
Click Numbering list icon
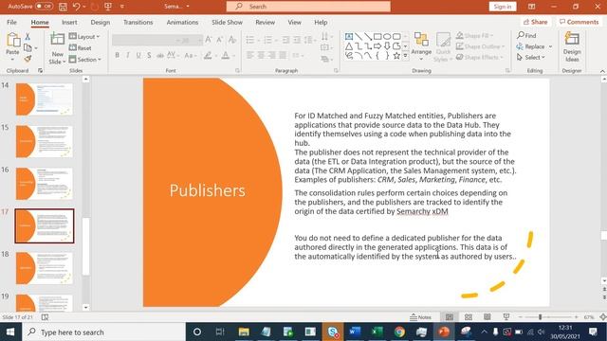(x=267, y=40)
